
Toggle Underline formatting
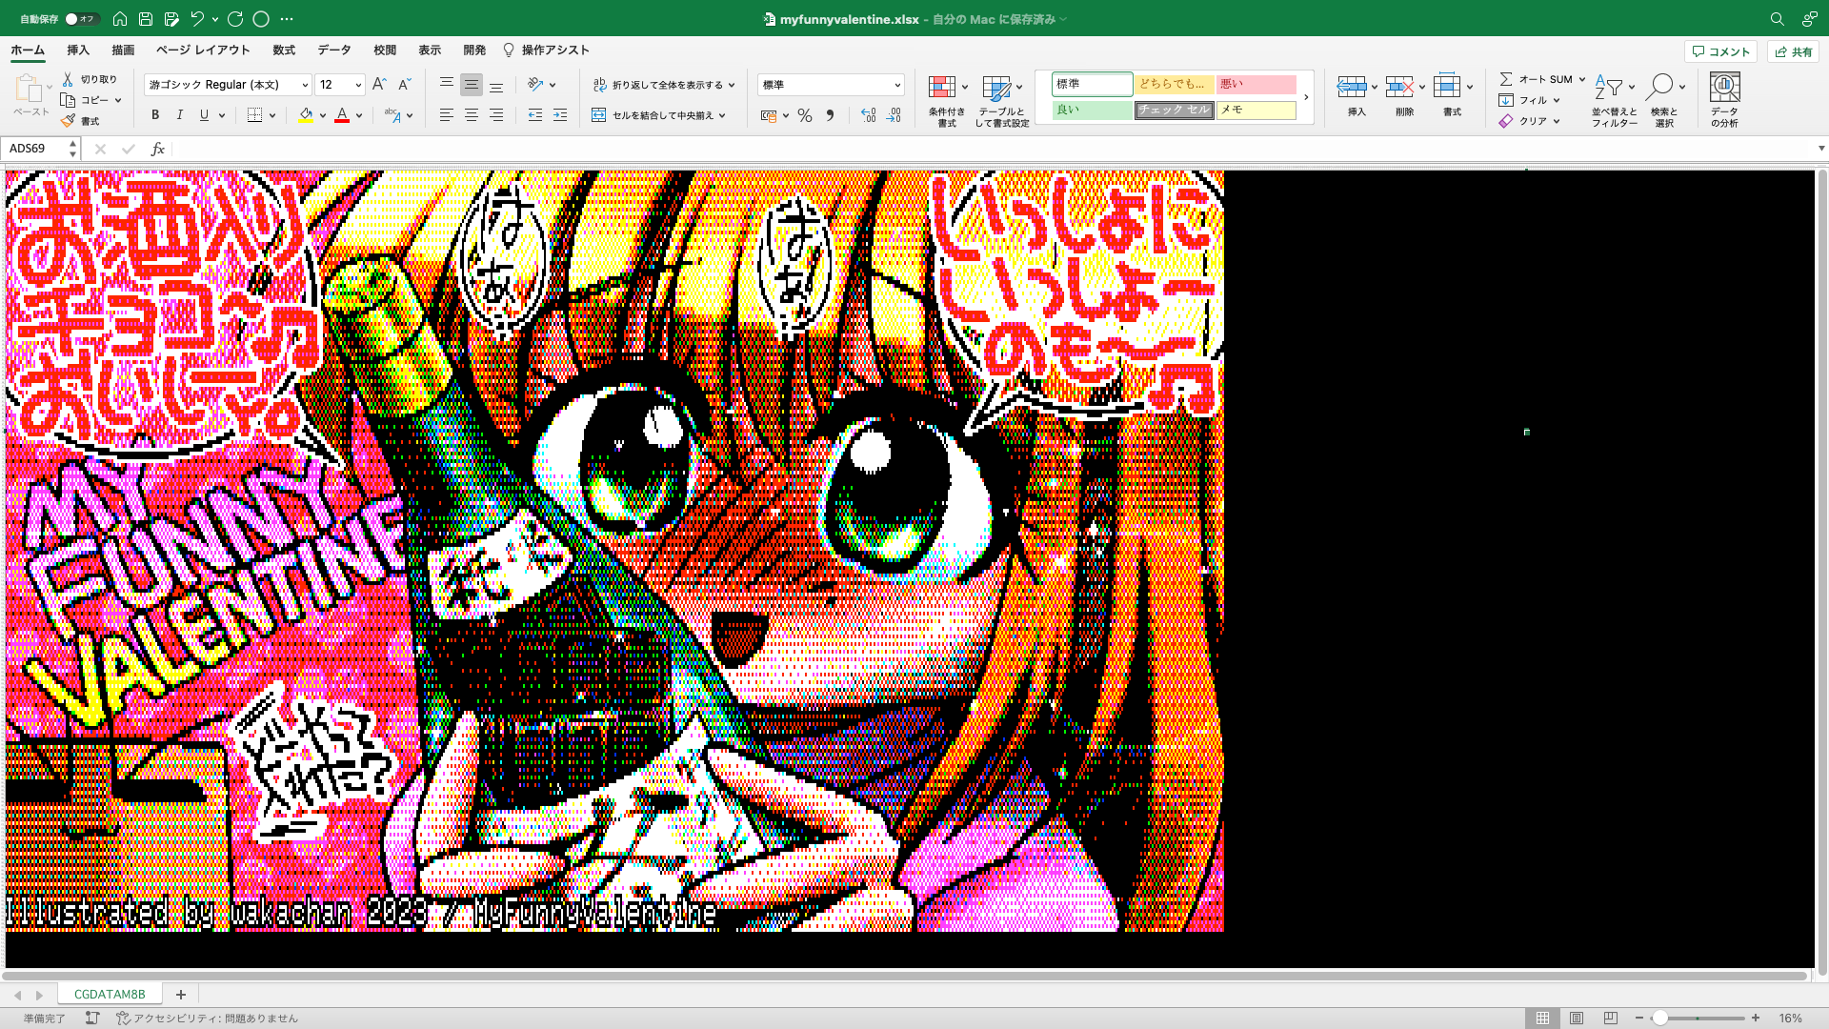click(204, 115)
